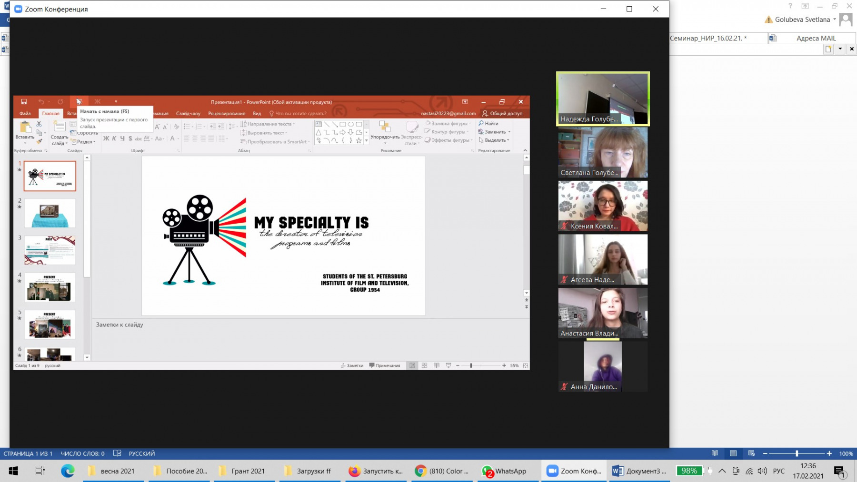Toggle Заметки notes pane in status bar

pyautogui.click(x=352, y=365)
